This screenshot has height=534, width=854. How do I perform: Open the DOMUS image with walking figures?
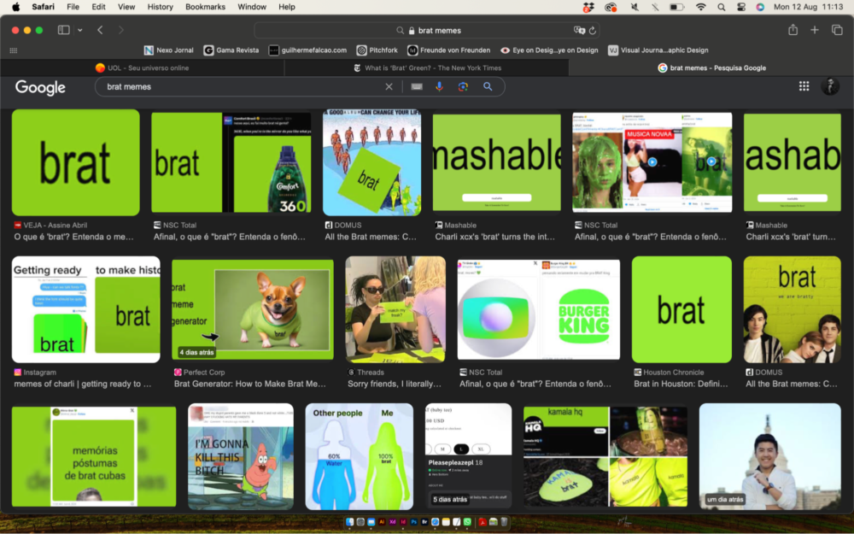pos(372,162)
